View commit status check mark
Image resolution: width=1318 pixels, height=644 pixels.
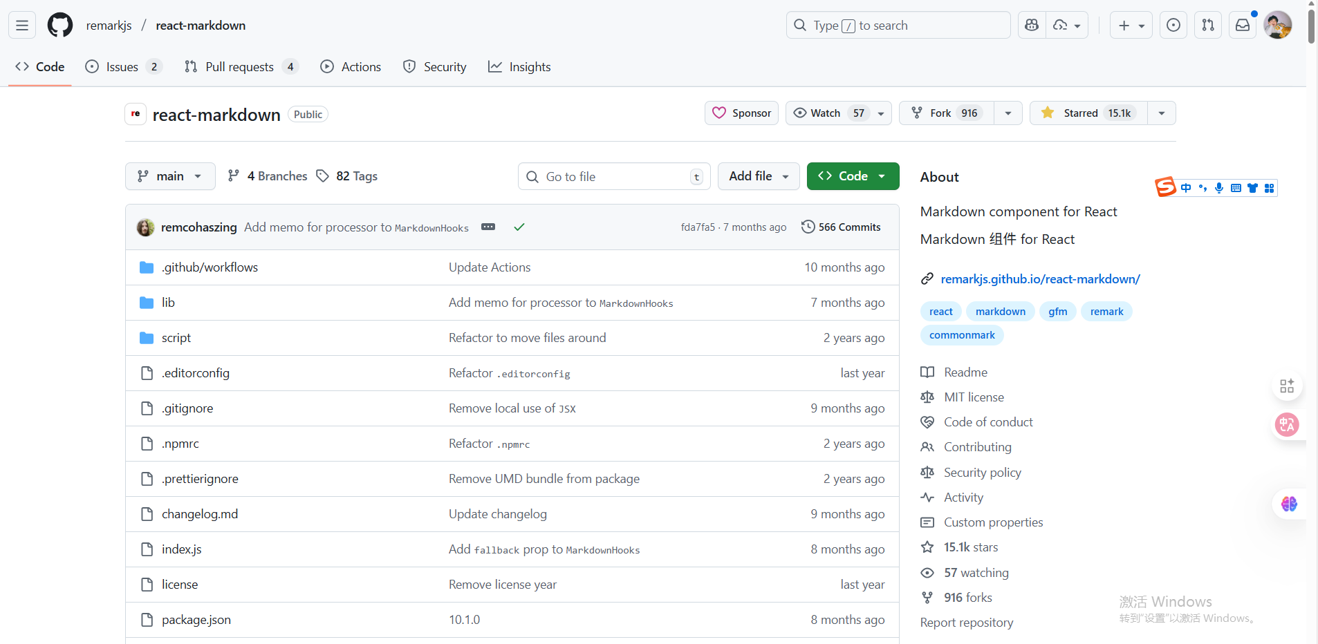coord(519,227)
